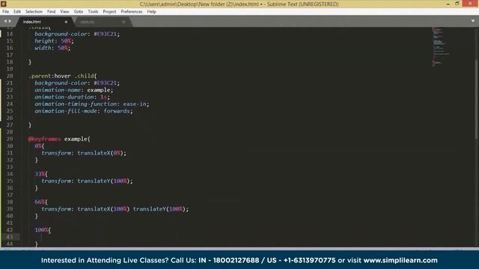The width and height of the screenshot is (479, 269).
Task: Open the tab list dropdown arrow
Action: 473,21
